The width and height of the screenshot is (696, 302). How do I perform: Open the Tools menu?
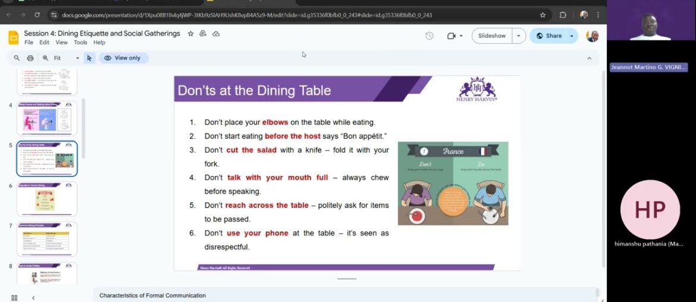[x=80, y=43]
